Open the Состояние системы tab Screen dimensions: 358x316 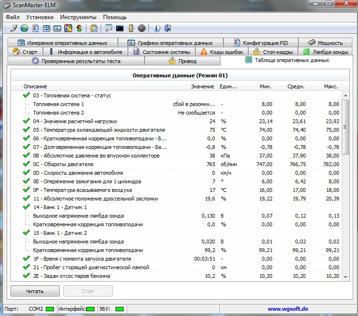(162, 52)
